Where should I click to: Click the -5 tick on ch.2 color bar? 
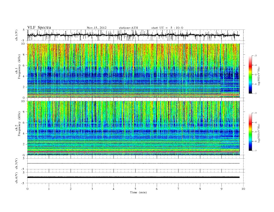pyautogui.click(x=255, y=132)
